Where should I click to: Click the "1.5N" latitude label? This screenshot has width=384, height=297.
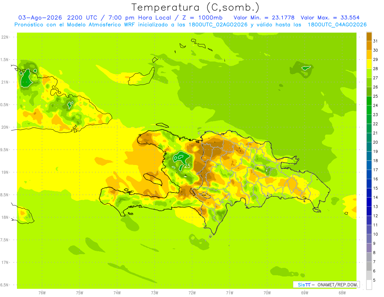(x=5, y=60)
